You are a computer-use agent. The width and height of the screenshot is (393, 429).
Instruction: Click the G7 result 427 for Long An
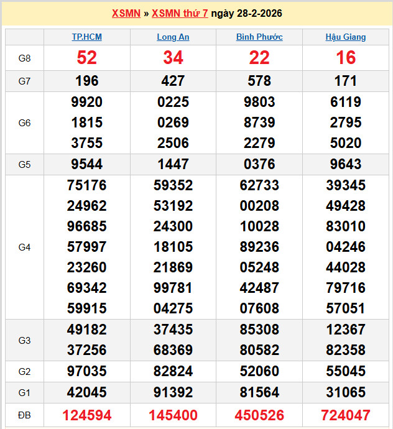tap(173, 81)
